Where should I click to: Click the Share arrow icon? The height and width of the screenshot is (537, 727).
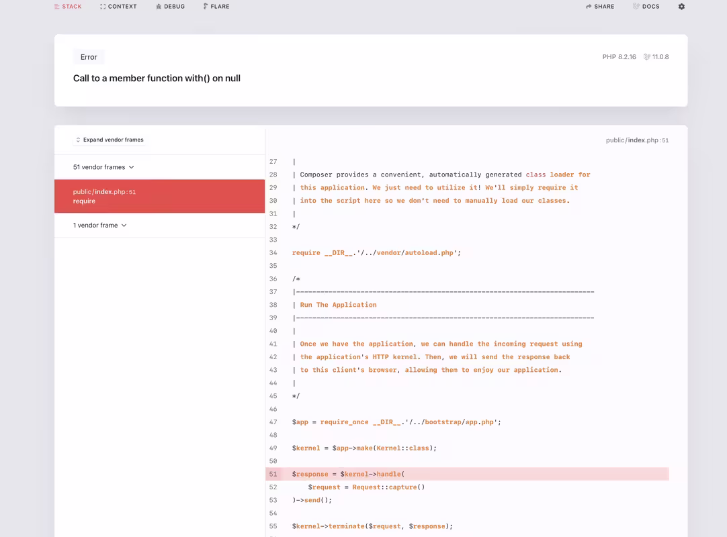click(589, 7)
